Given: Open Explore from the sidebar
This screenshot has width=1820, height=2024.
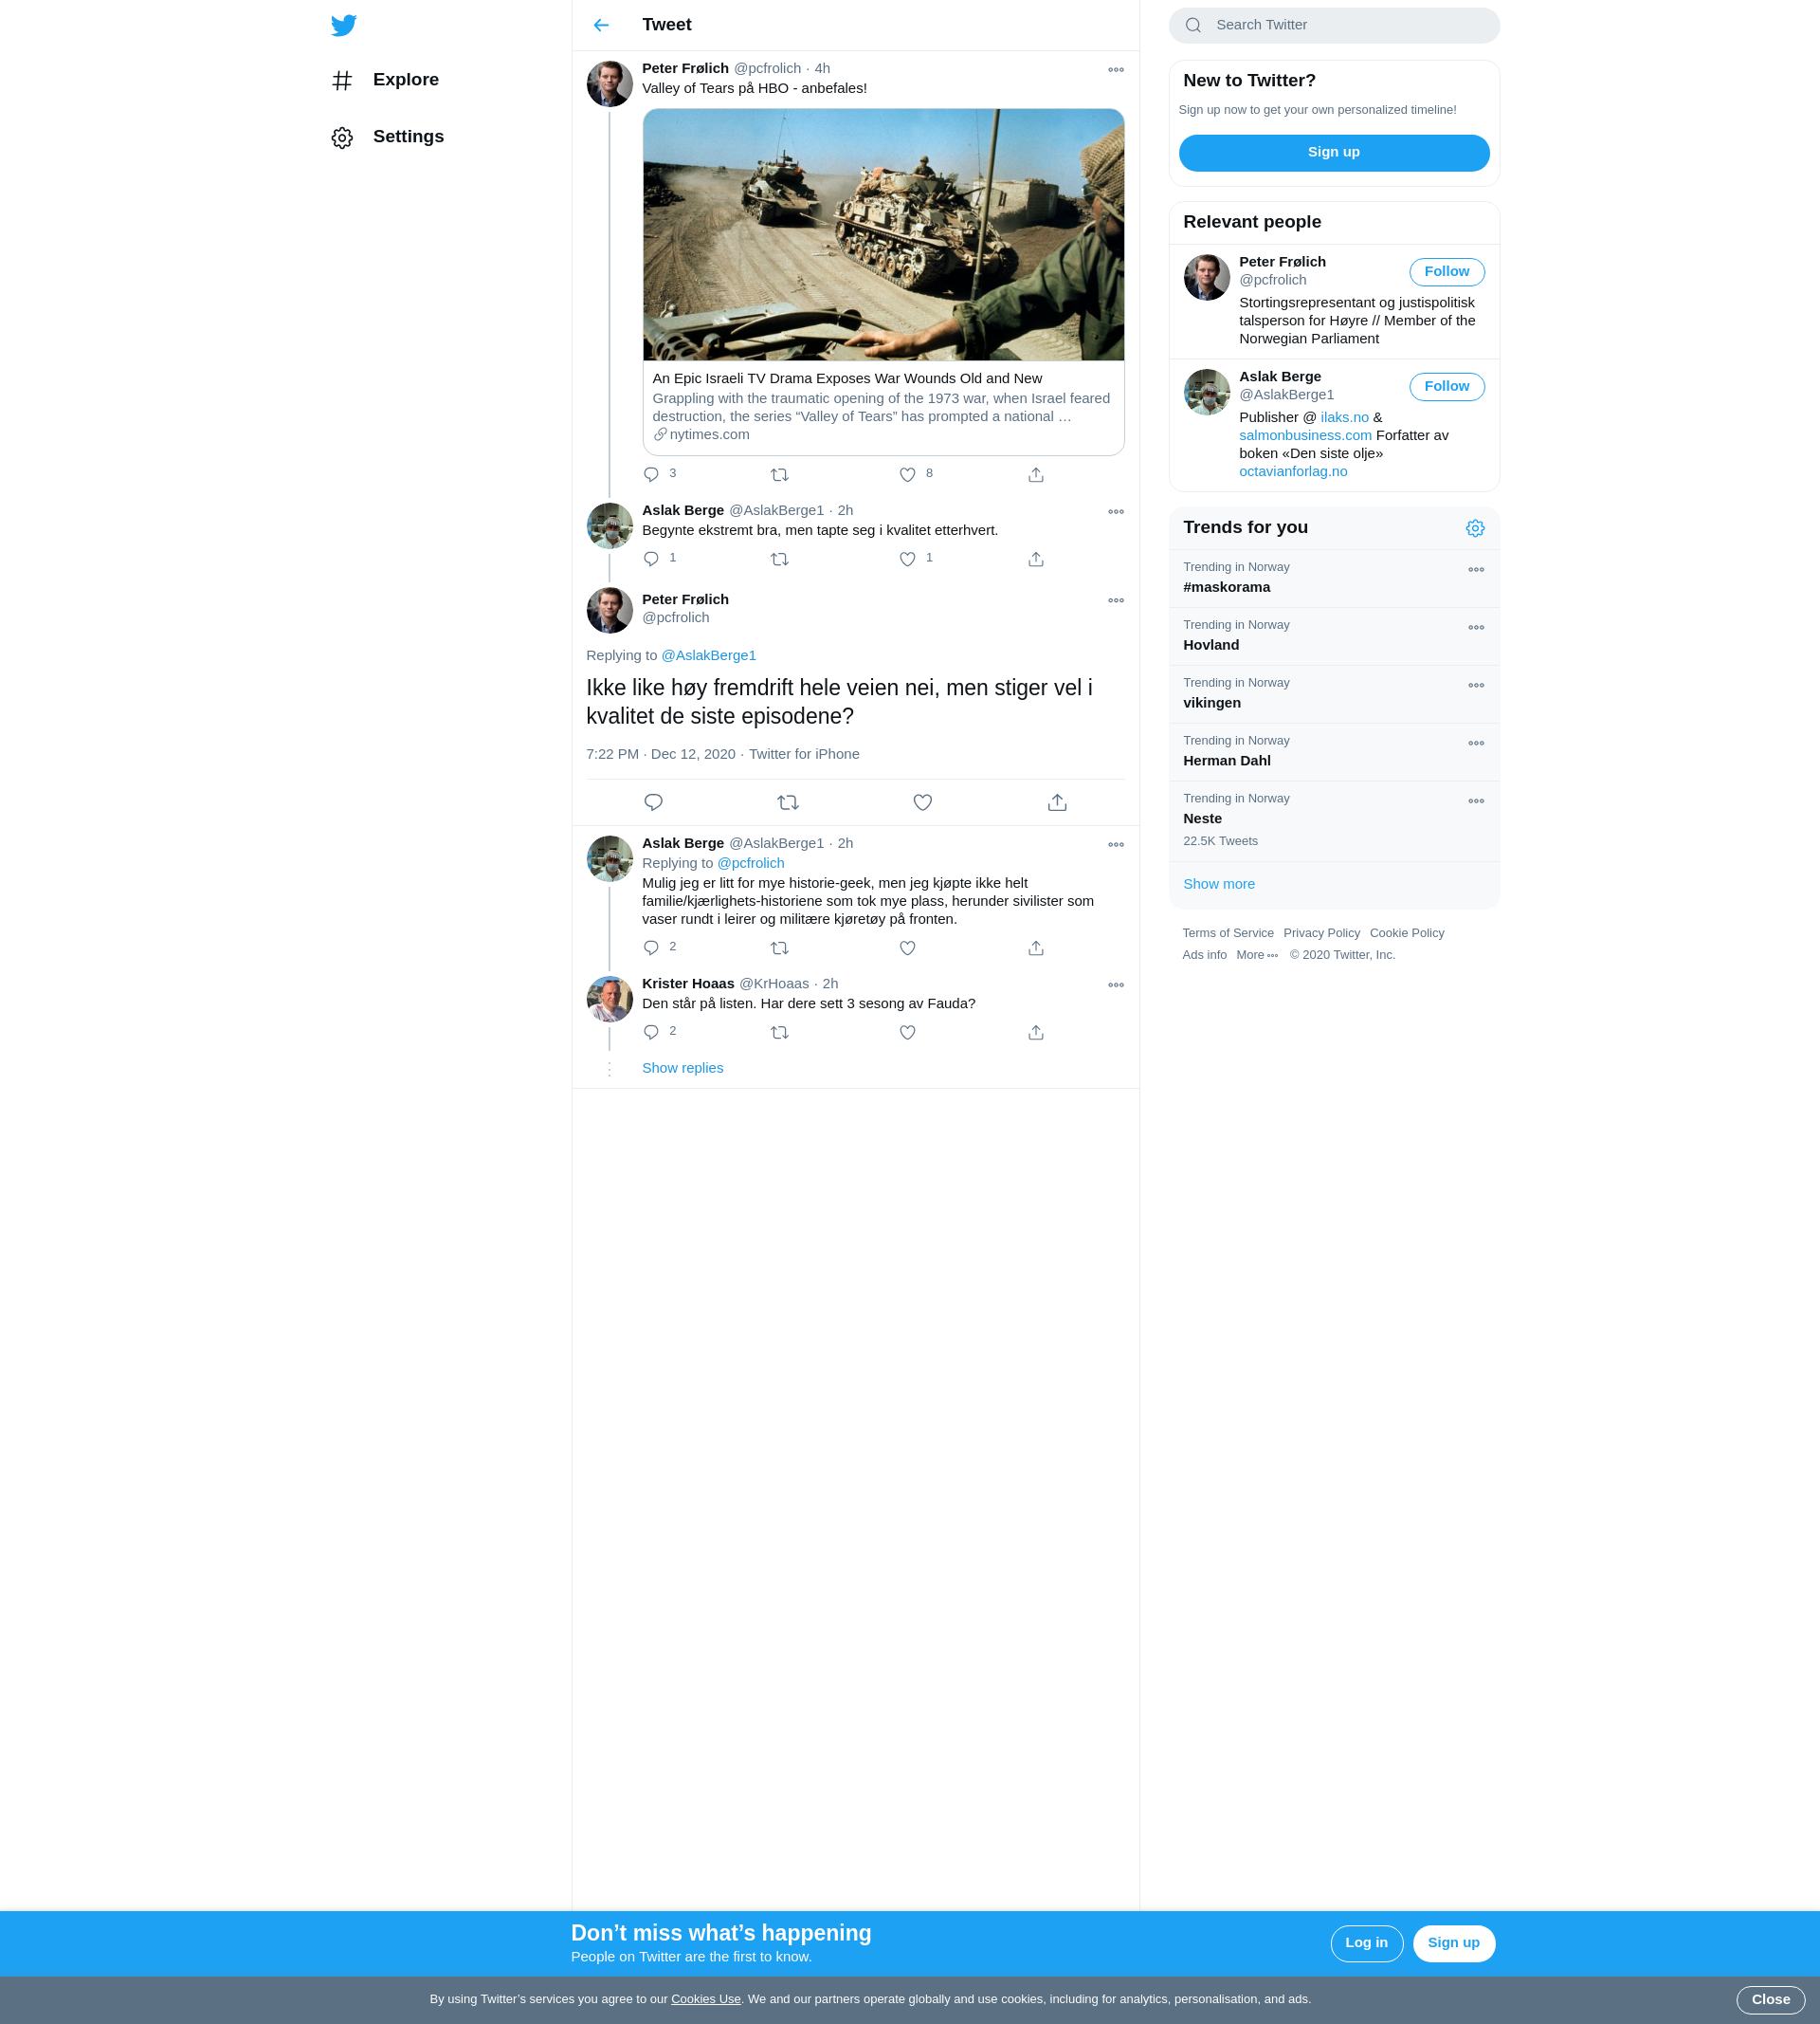Looking at the screenshot, I should click(385, 80).
